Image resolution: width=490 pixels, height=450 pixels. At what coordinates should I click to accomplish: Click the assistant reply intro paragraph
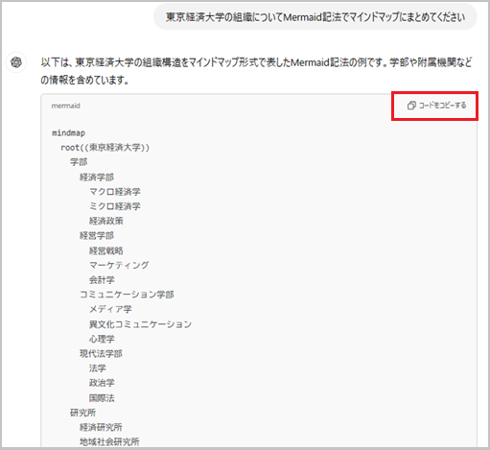256,71
